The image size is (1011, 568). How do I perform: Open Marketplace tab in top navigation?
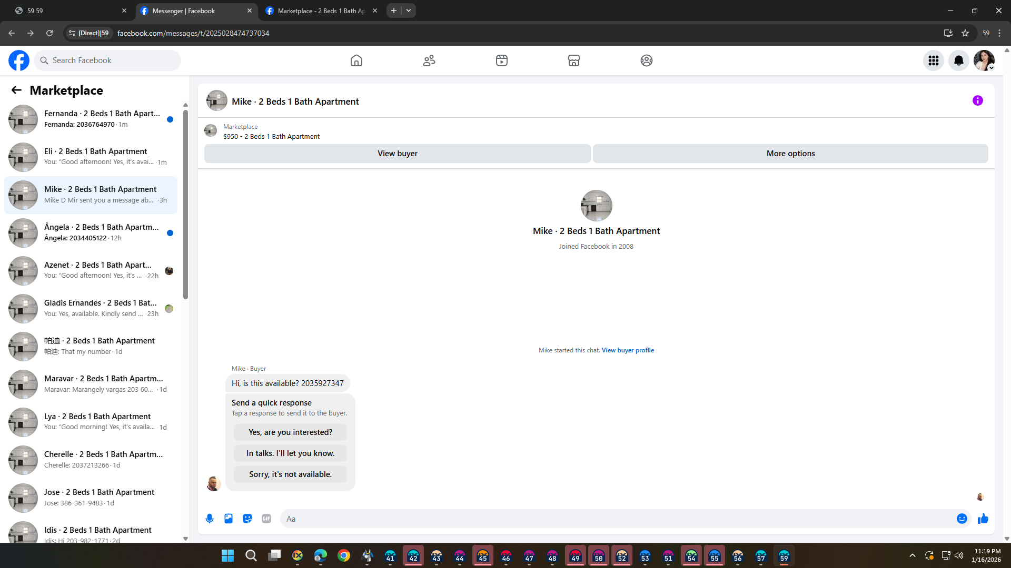(x=573, y=60)
